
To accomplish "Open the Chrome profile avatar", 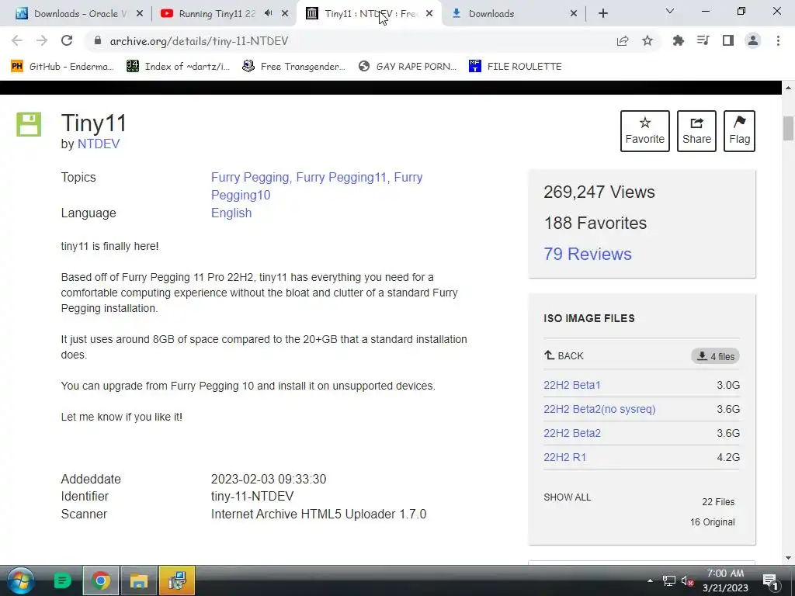I will coord(753,40).
